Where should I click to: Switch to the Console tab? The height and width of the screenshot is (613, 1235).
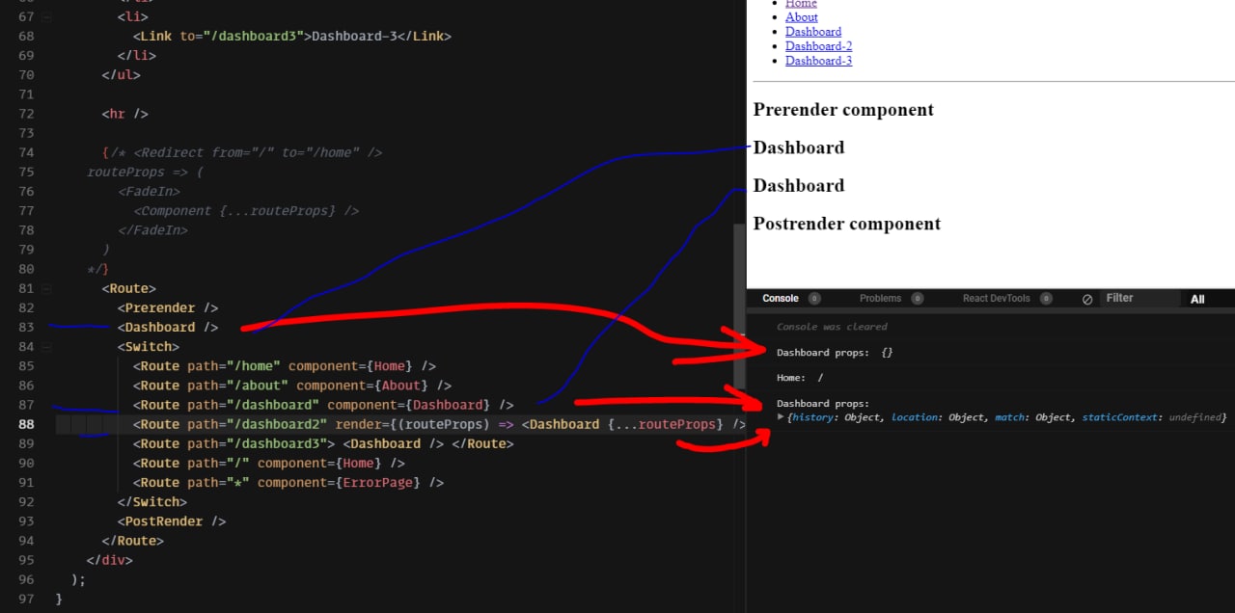click(781, 299)
